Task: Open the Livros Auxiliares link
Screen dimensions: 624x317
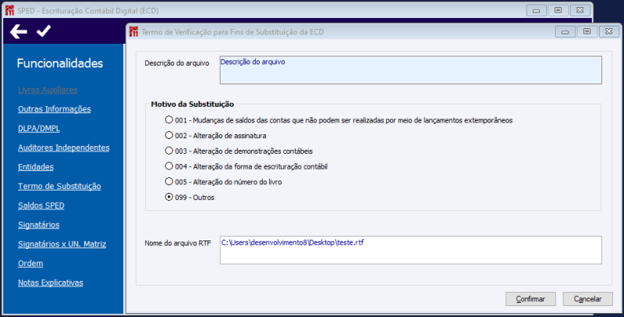Action: click(x=48, y=90)
